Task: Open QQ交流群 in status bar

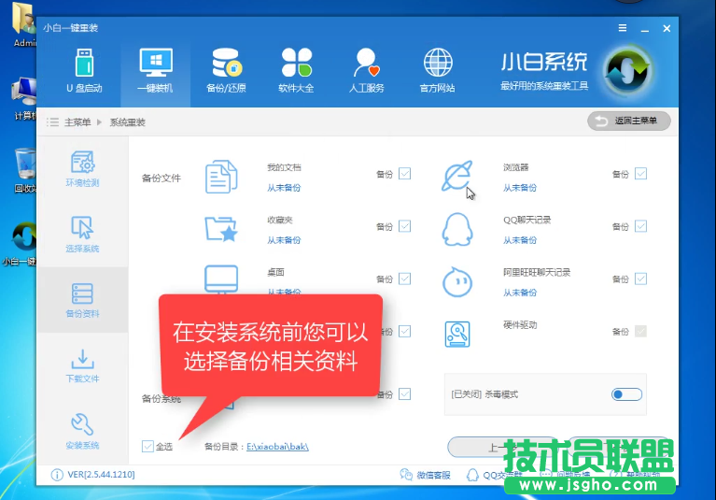Action: 494,475
